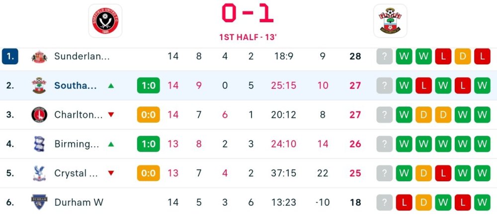This screenshot has width=497, height=216.
Task: Click Charlton team crest in third row
Action: click(x=38, y=115)
